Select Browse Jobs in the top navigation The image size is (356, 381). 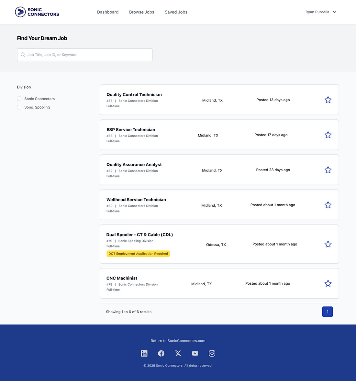click(141, 12)
